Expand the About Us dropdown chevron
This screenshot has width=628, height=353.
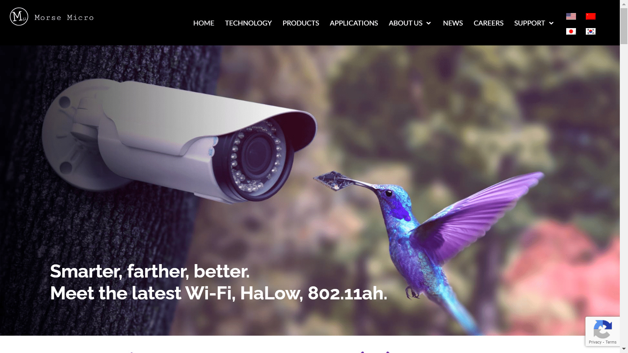(428, 23)
